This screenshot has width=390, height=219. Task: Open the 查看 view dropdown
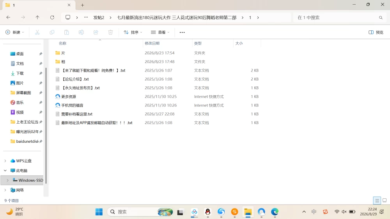[x=160, y=32]
